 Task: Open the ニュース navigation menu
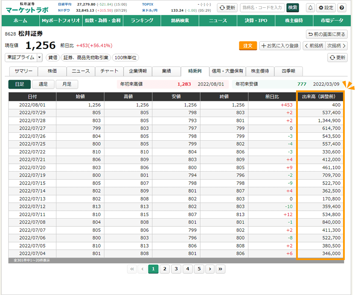point(218,20)
